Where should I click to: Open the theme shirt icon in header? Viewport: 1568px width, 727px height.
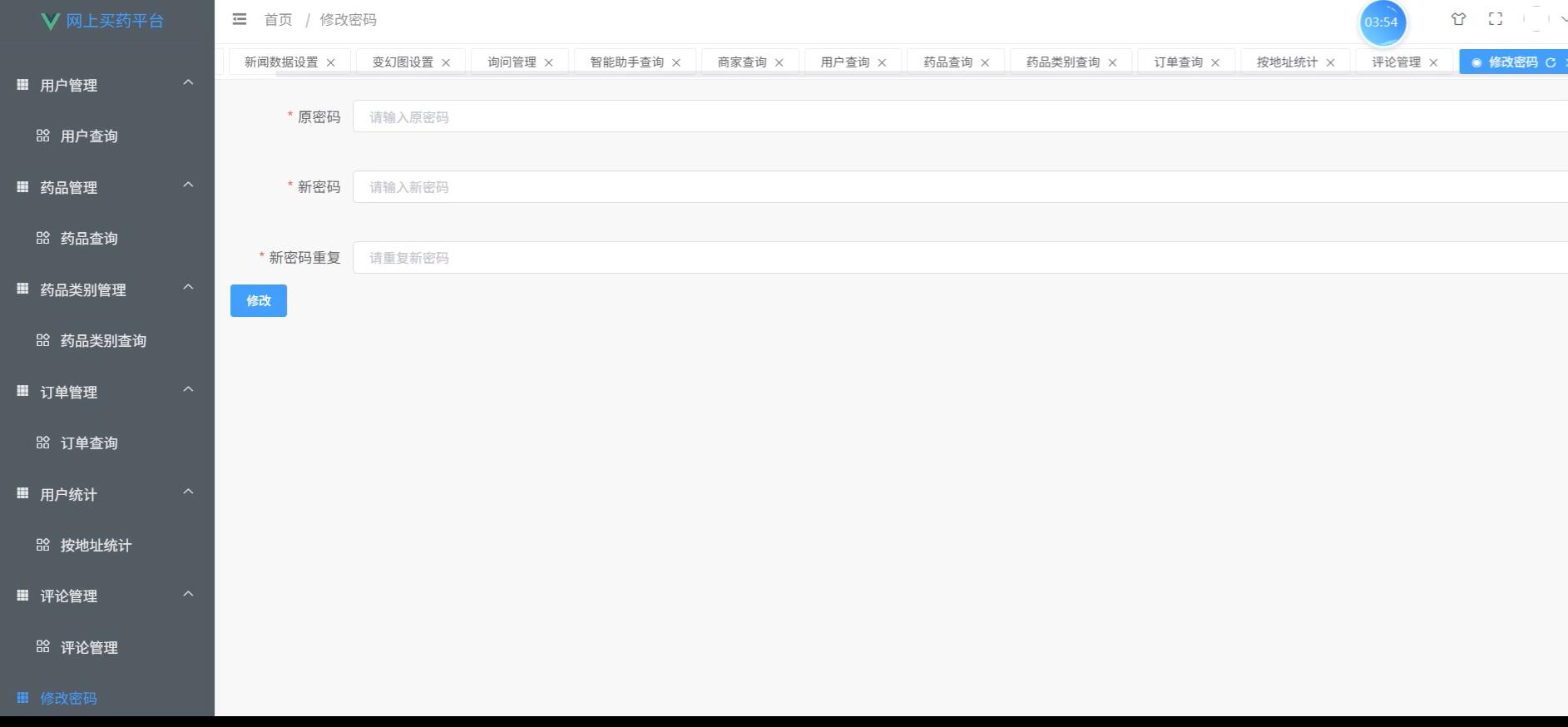tap(1458, 19)
